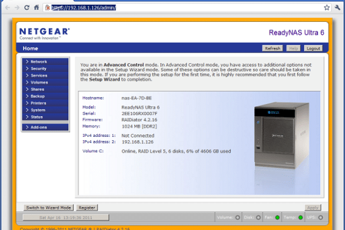Open the Backup menu

(x=45, y=96)
